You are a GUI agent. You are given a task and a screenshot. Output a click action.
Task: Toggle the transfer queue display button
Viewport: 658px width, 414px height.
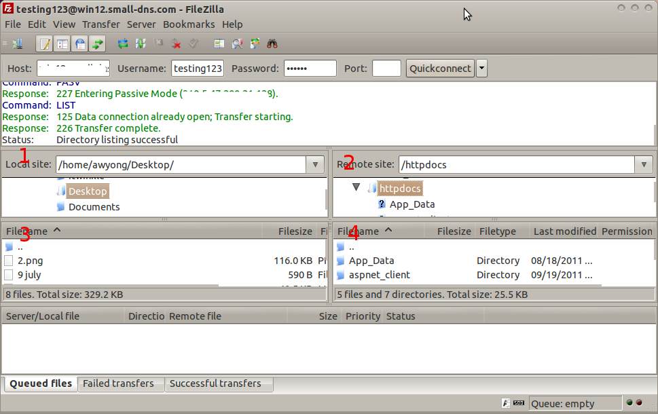(97, 43)
